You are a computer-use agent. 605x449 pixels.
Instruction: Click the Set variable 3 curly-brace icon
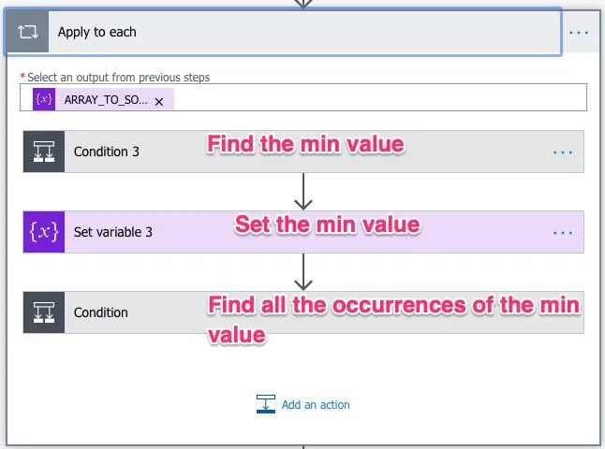click(x=43, y=232)
